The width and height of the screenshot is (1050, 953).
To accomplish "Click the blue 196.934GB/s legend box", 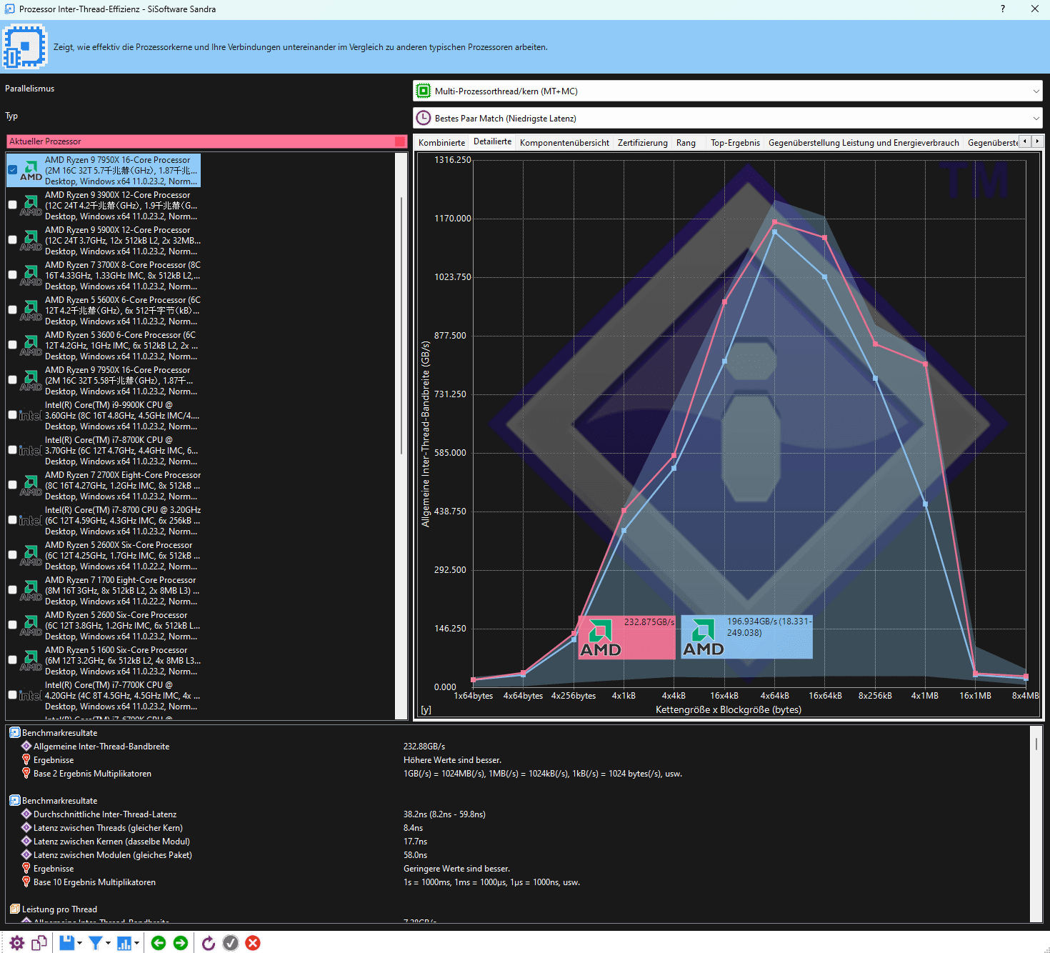I will (746, 637).
